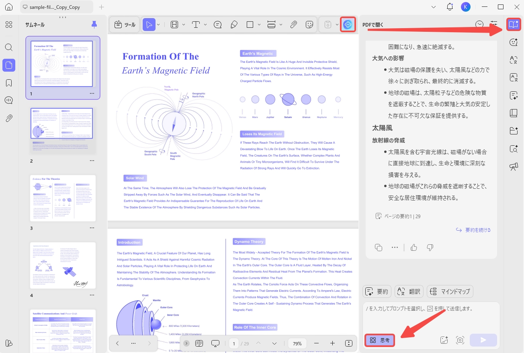Open the search panel in left sidebar
This screenshot has height=353, width=524.
pos(9,47)
